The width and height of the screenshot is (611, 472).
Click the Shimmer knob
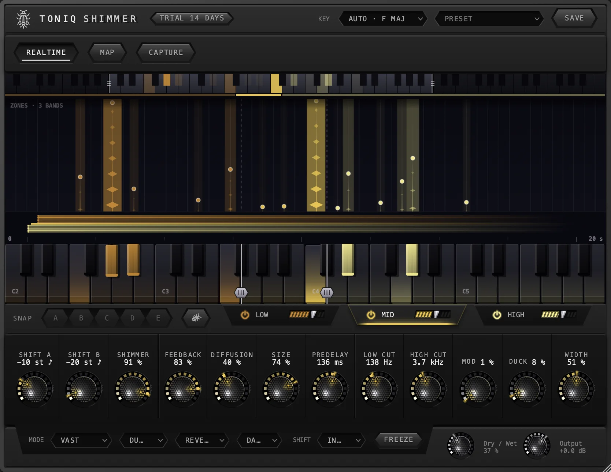pyautogui.click(x=133, y=389)
